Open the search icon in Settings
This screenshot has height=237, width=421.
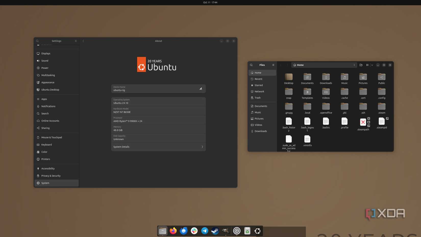(37, 41)
